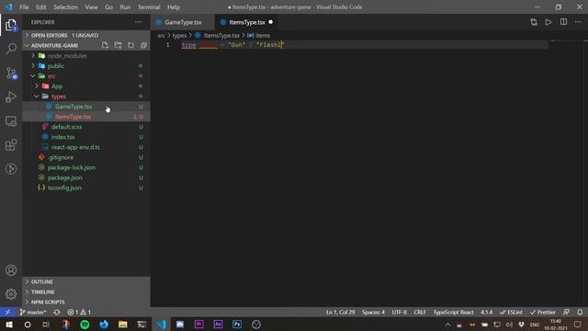
Task: Open editor More Actions ellipsis menu
Action: [x=578, y=22]
